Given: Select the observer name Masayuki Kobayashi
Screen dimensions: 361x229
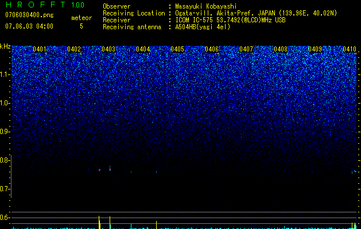Looking at the screenshot, I should click(206, 6).
